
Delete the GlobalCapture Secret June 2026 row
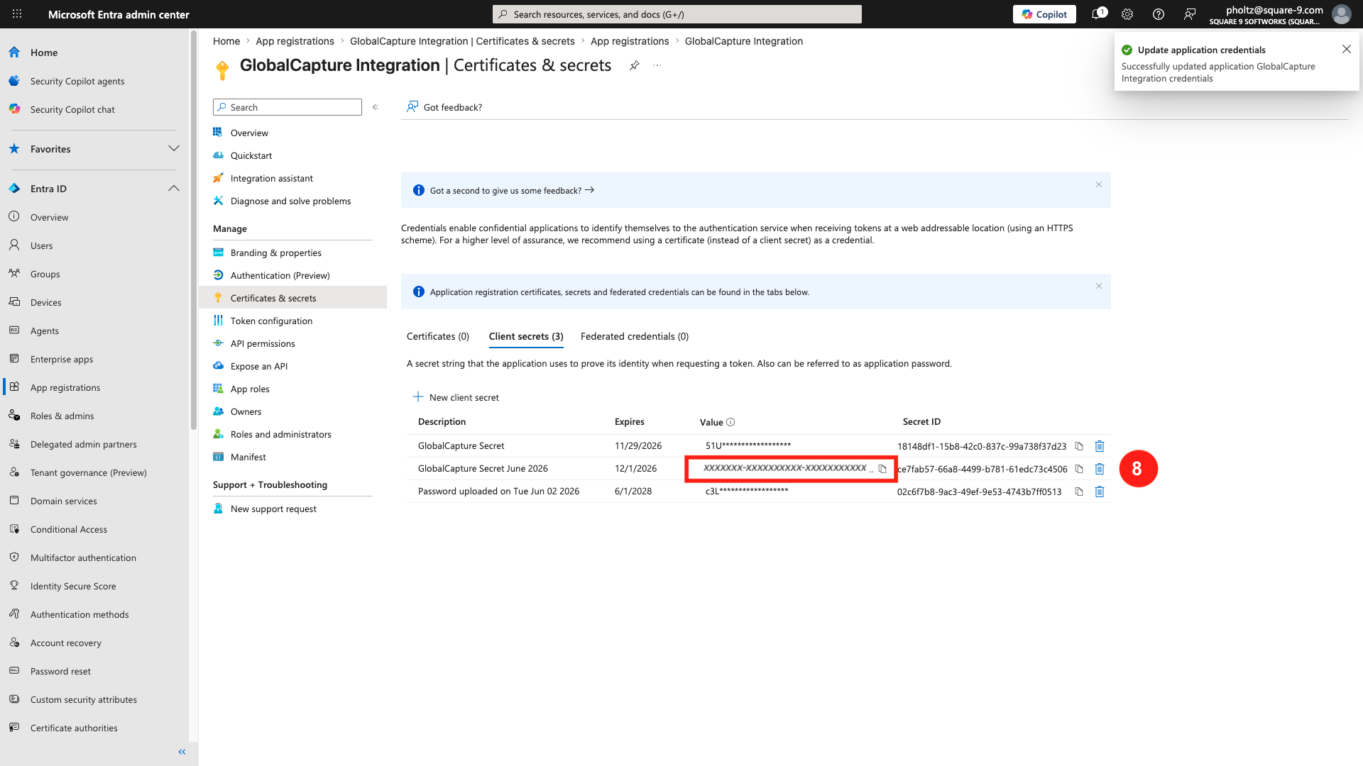1100,469
